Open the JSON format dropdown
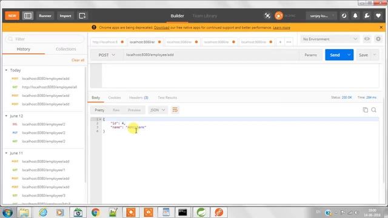Viewport: 388px width, 218px height. coord(158,110)
